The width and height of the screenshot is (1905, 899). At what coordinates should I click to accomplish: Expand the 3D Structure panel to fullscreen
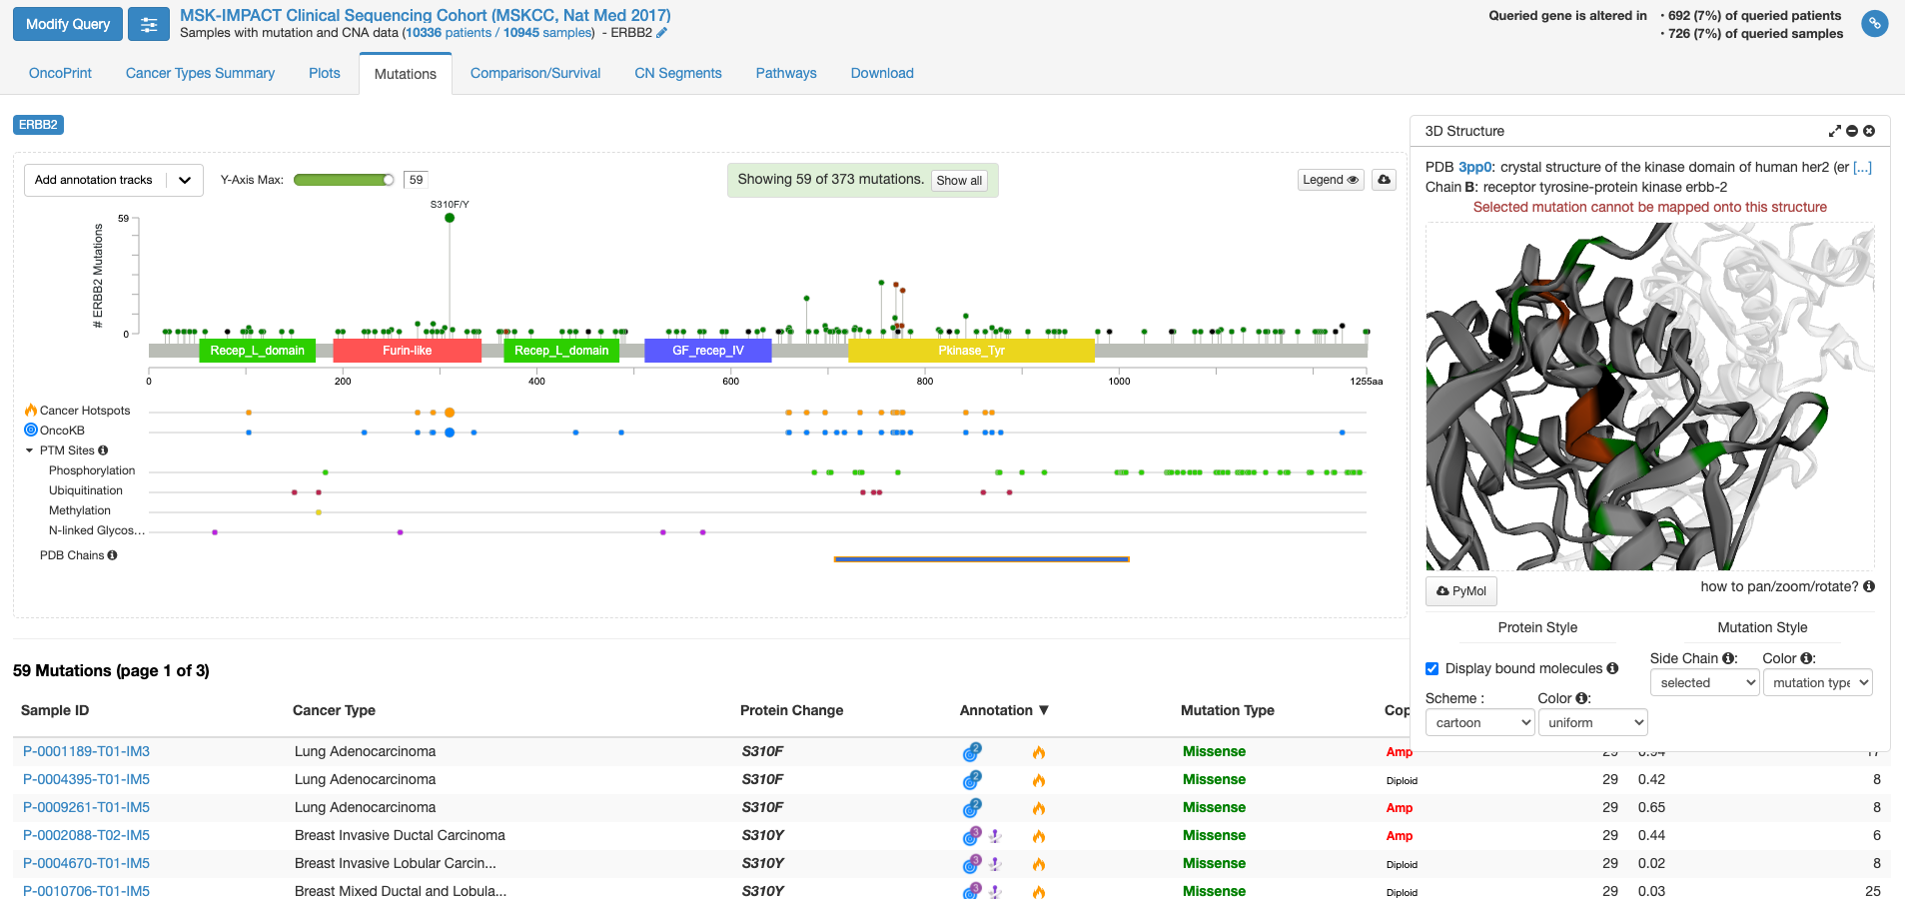(1834, 131)
